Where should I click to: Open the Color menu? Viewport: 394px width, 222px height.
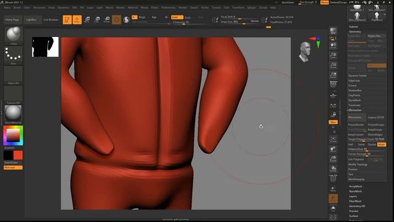(26, 7)
